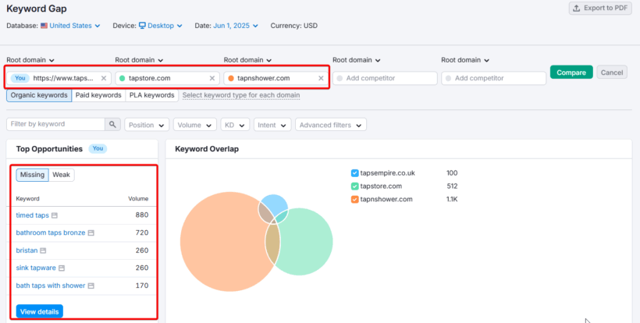Expand the Position filter dropdown
The image size is (640, 323).
[x=147, y=125]
